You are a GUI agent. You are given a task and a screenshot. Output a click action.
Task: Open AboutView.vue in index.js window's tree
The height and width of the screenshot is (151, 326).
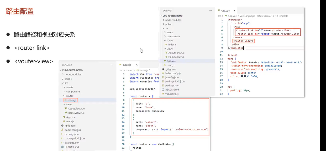click(x=76, y=108)
